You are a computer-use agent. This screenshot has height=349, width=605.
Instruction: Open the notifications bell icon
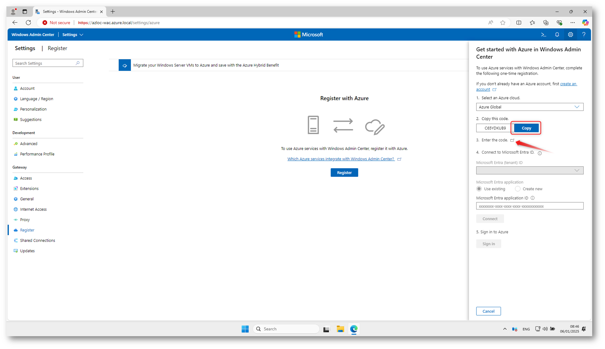[557, 35]
